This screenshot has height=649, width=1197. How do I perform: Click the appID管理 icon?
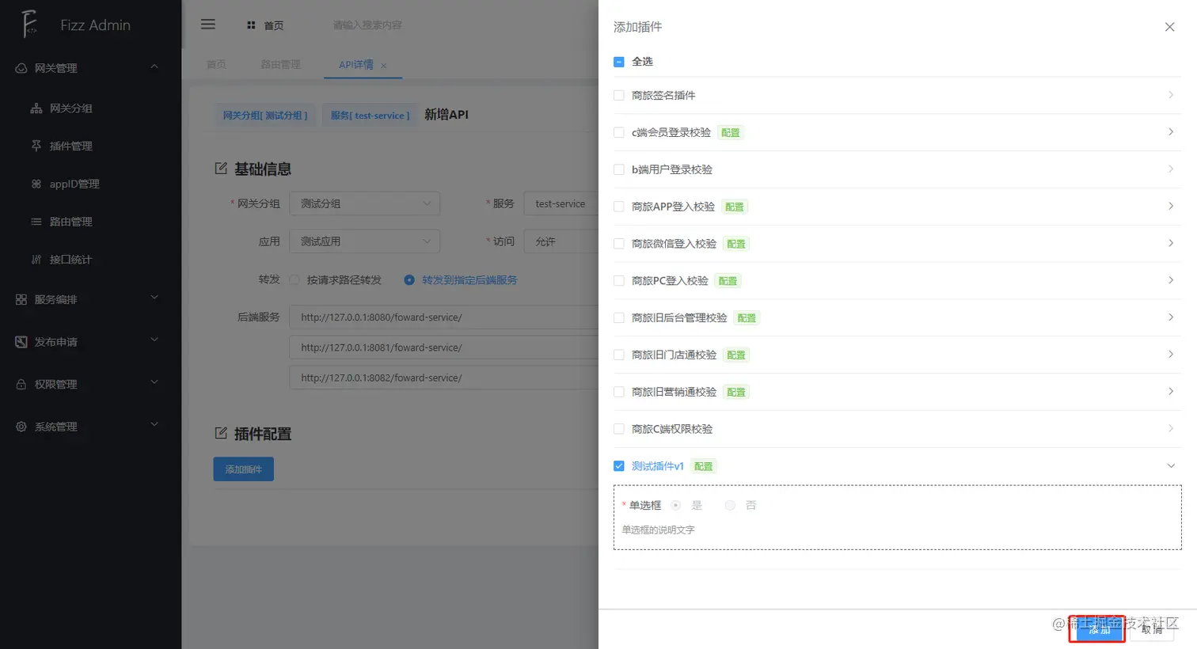[36, 184]
